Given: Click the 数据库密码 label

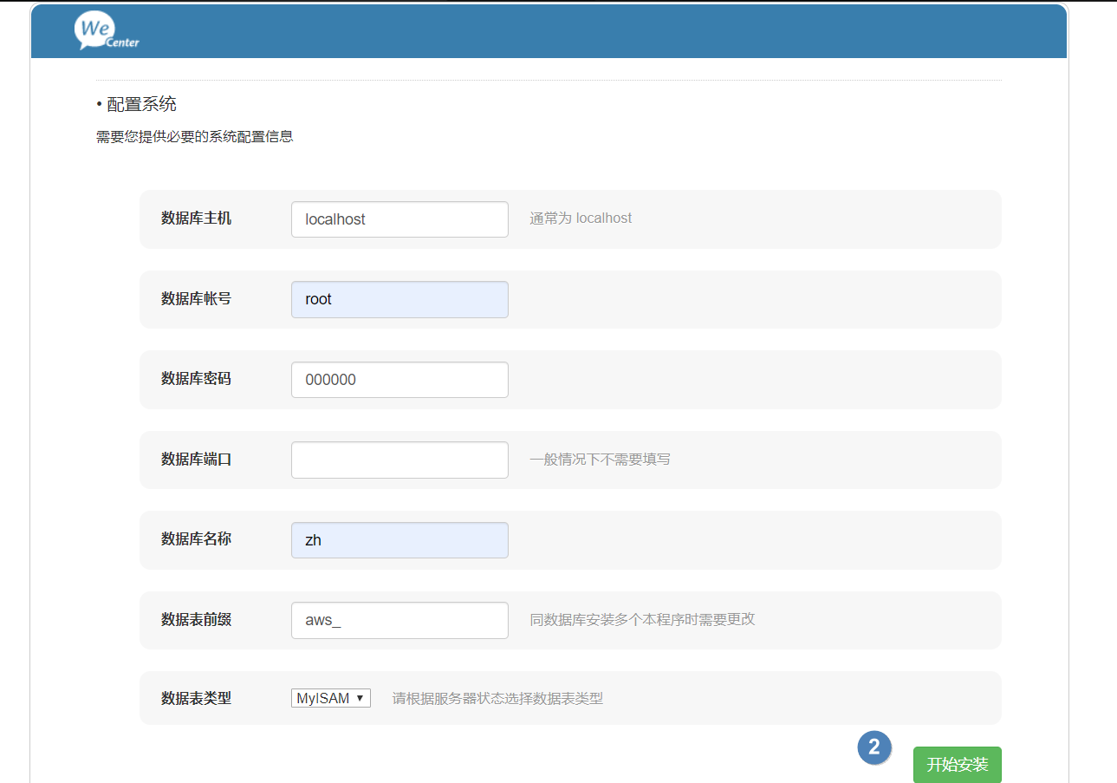Looking at the screenshot, I should tap(196, 379).
